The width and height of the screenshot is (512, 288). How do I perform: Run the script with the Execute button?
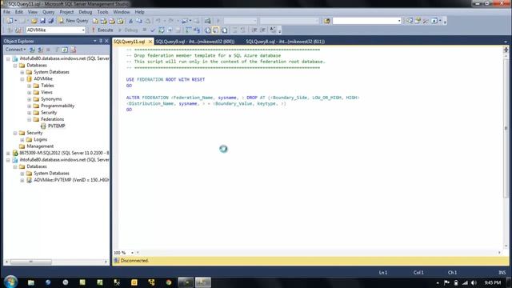(102, 30)
